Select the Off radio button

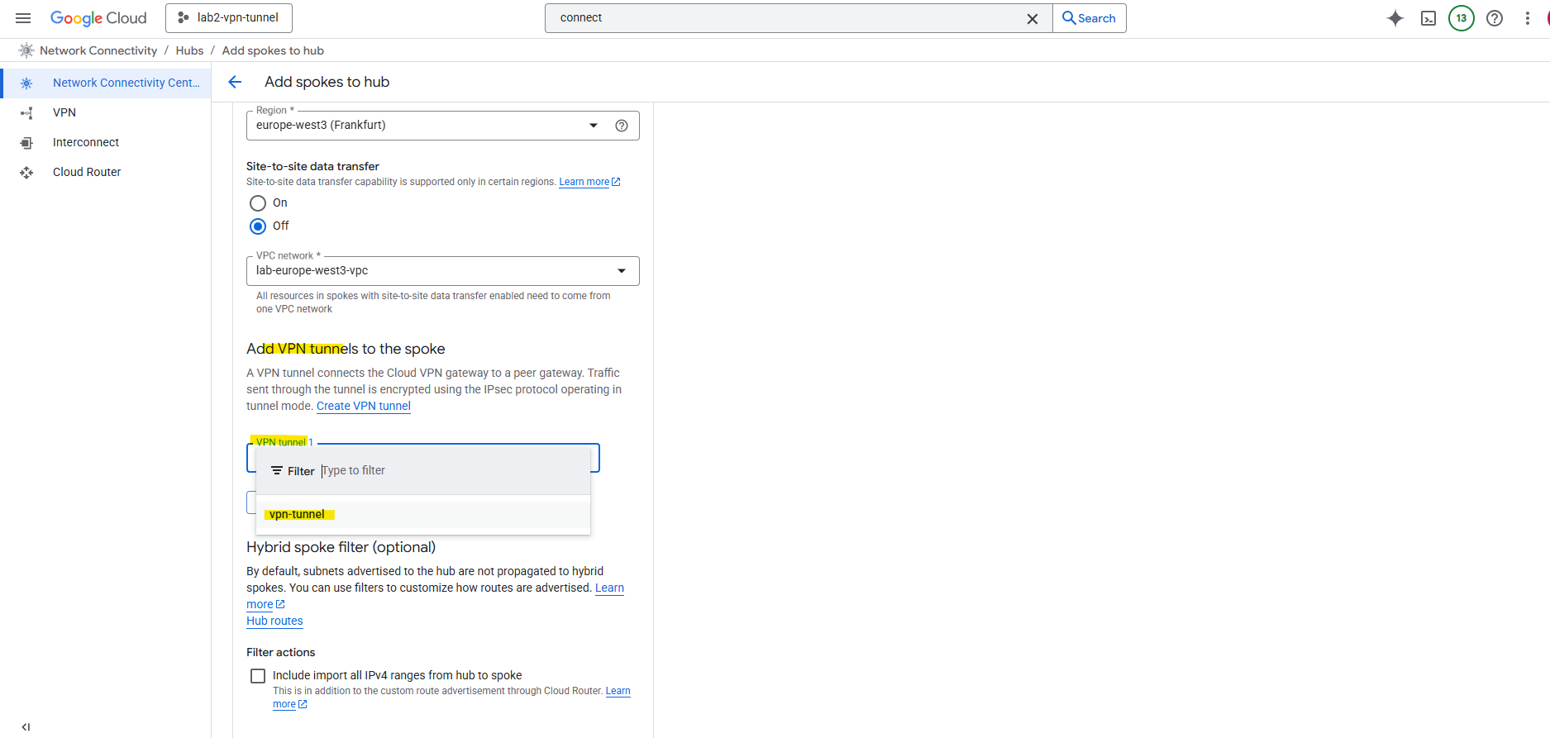258,226
